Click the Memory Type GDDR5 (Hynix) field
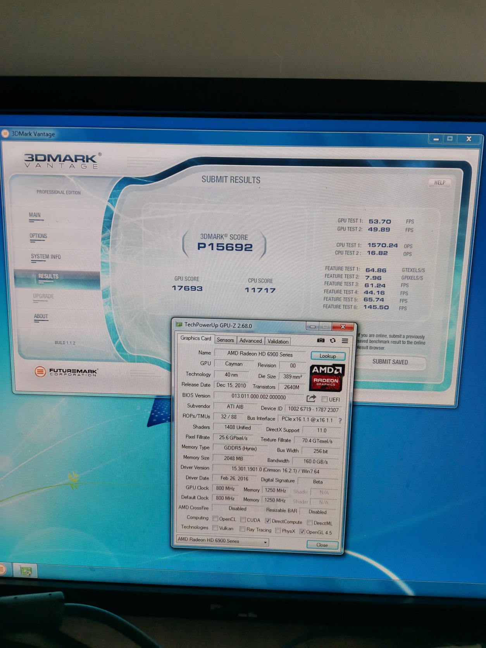Screen dimensions: 486x648 (240, 448)
